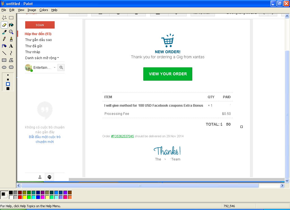Open the Edit menu
The image size is (290, 210).
click(x=12, y=10)
